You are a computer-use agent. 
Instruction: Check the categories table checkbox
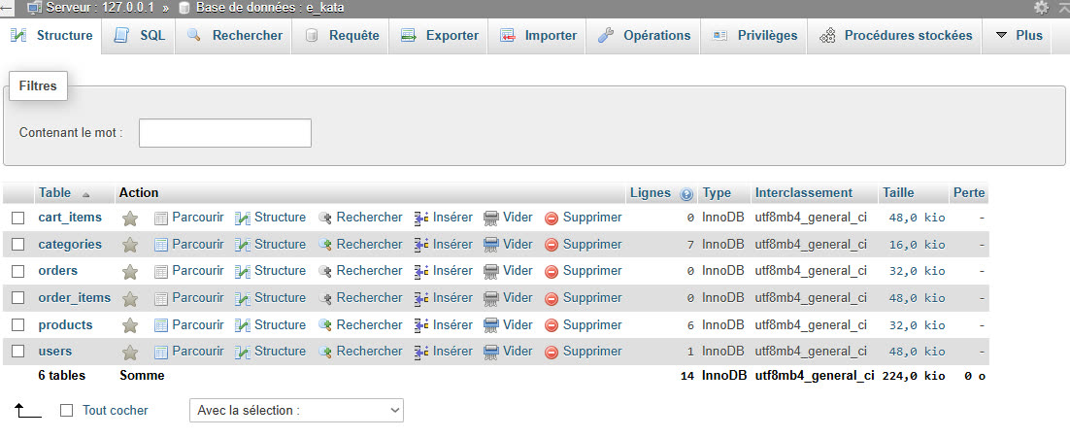tap(18, 244)
